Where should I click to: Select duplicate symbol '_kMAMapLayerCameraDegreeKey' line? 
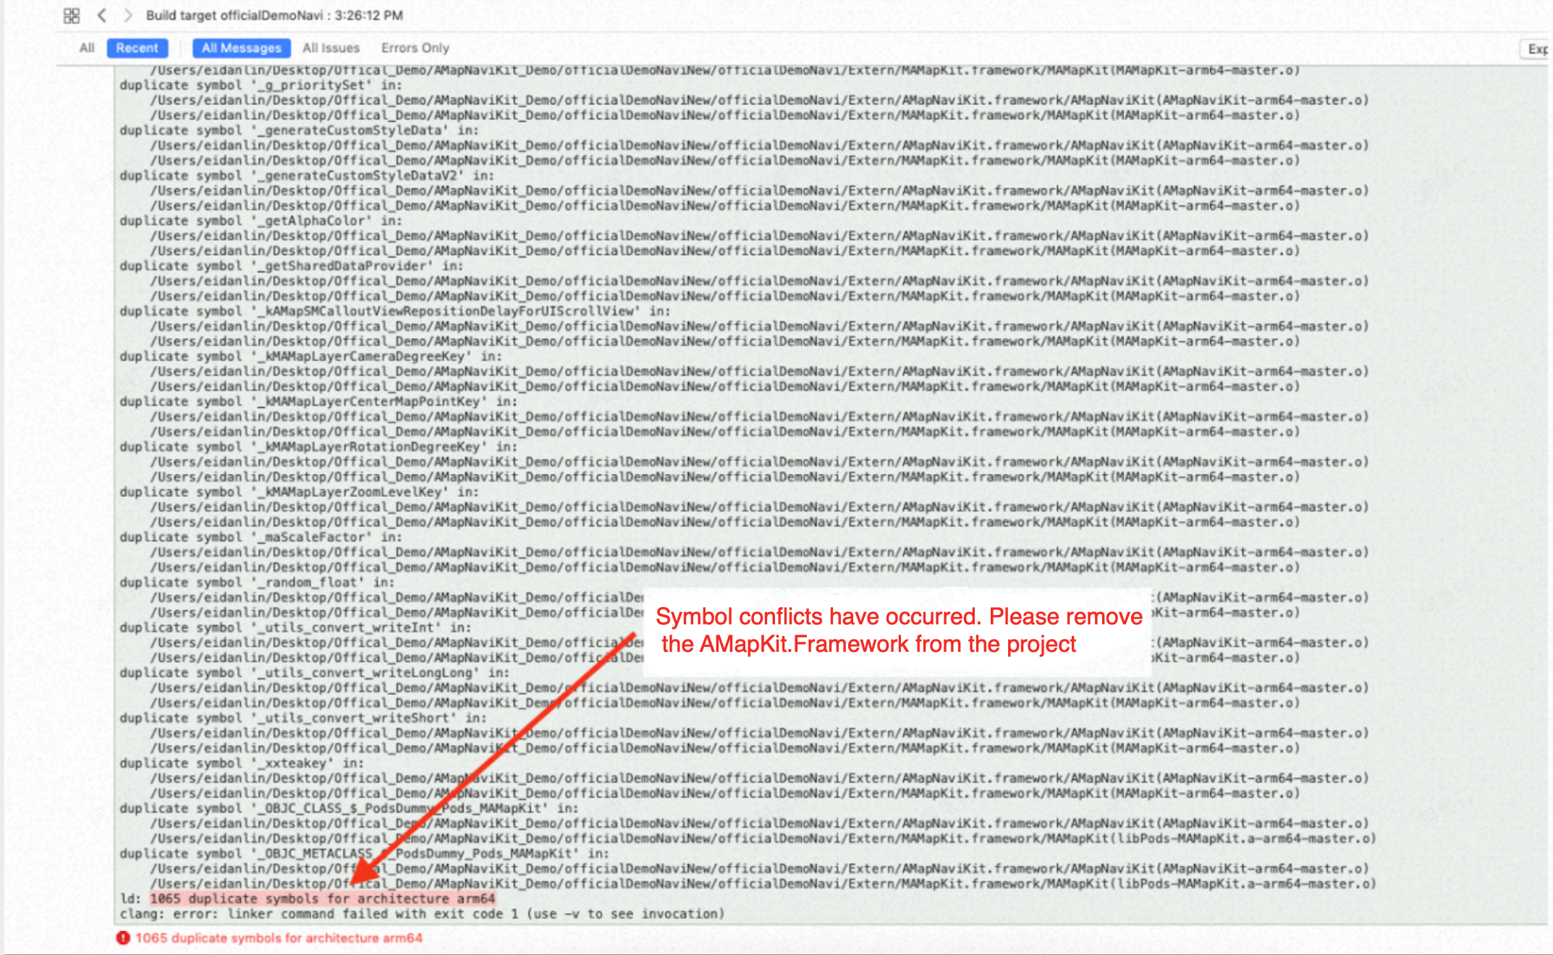point(310,356)
